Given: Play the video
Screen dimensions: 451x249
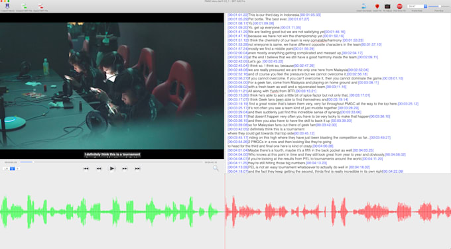Looking at the screenshot, I should tap(111, 169).
